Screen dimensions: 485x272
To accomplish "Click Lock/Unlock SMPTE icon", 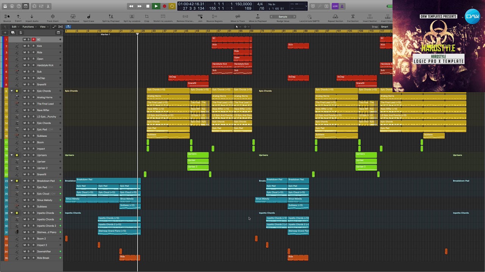I will pos(310,17).
